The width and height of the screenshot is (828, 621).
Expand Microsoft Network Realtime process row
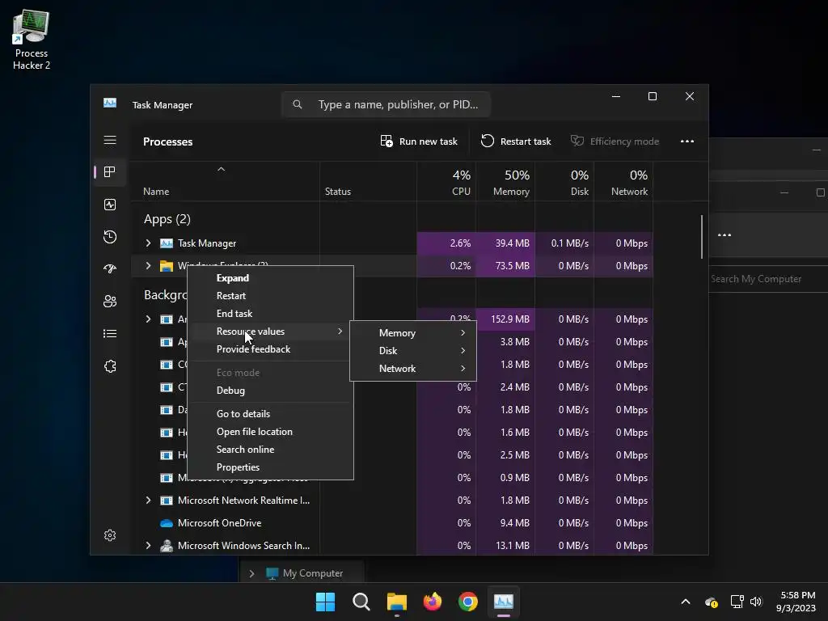coord(149,500)
